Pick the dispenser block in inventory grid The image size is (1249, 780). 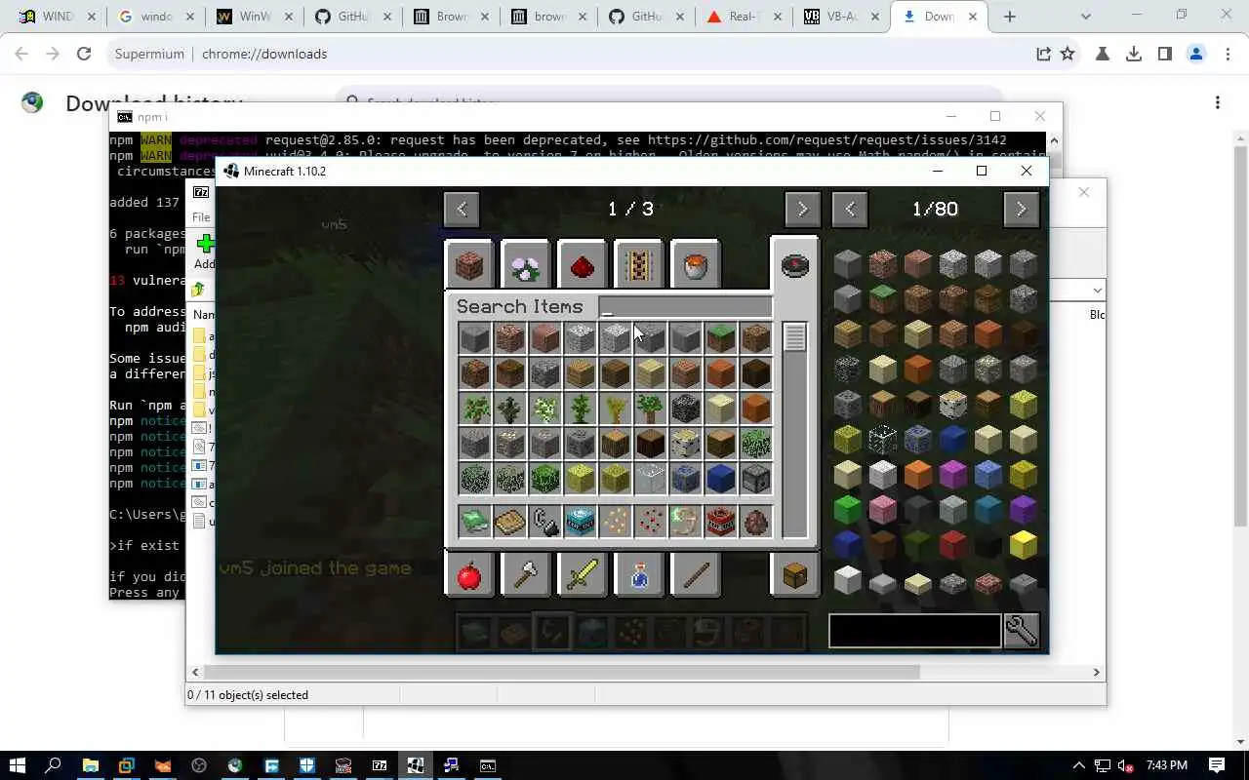coord(755,479)
